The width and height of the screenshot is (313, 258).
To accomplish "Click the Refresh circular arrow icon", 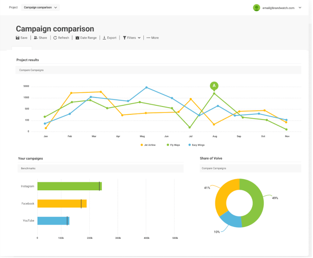I will point(55,38).
